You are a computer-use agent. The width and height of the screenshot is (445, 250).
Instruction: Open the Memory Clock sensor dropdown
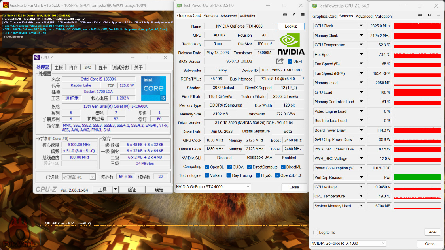[361, 36]
